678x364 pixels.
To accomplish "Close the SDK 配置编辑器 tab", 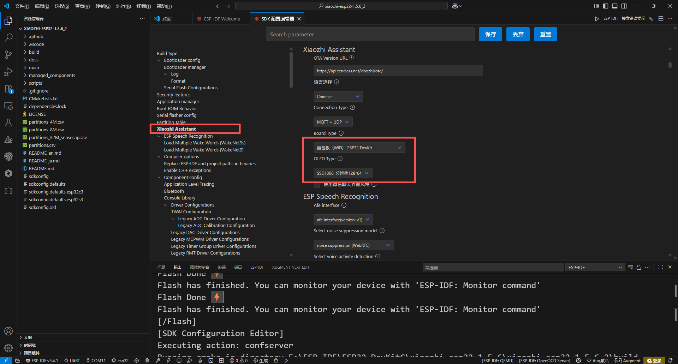I will coord(299,19).
